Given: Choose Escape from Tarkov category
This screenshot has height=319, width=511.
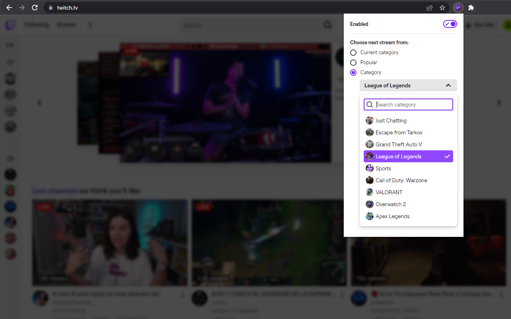Looking at the screenshot, I should [408, 132].
